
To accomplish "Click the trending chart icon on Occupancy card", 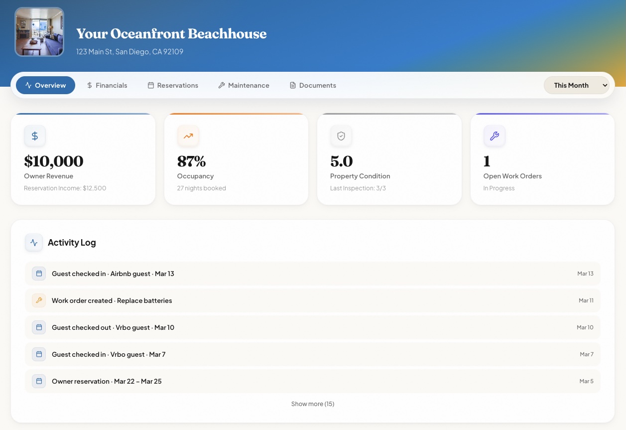I will 188,136.
